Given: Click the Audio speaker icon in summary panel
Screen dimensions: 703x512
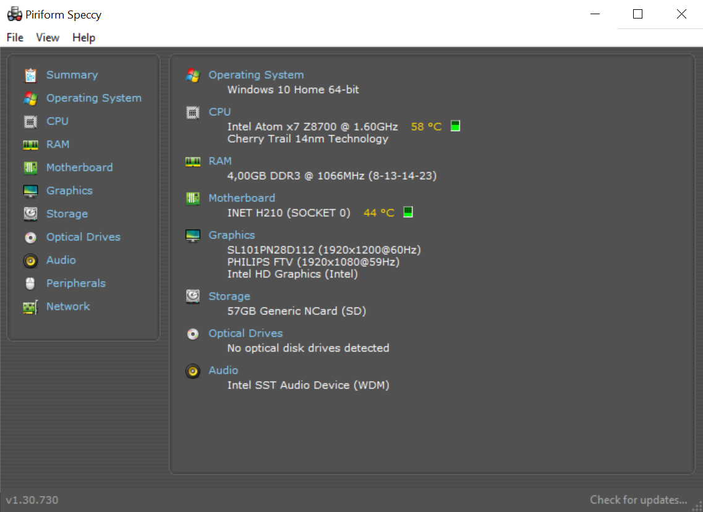Looking at the screenshot, I should click(x=193, y=371).
